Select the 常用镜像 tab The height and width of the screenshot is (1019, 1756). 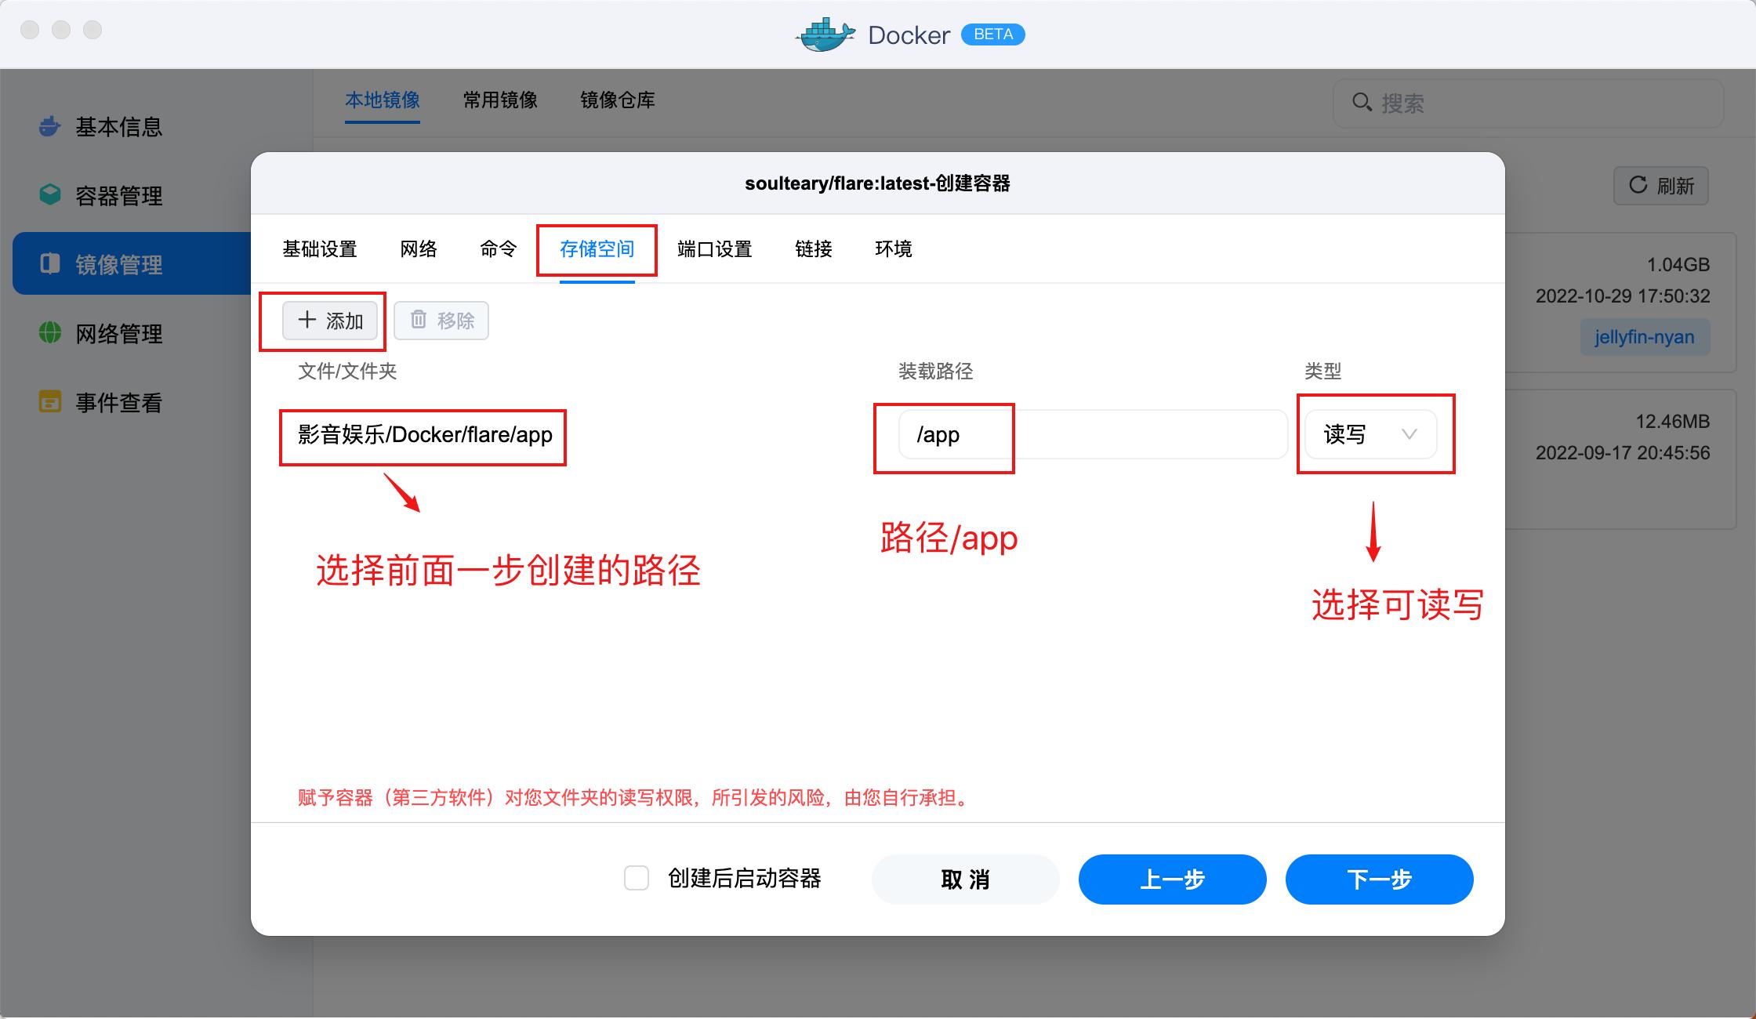(x=499, y=100)
